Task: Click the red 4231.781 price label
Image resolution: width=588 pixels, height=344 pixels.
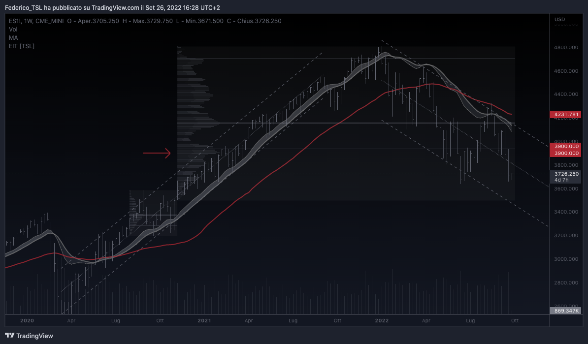Action: pos(565,115)
